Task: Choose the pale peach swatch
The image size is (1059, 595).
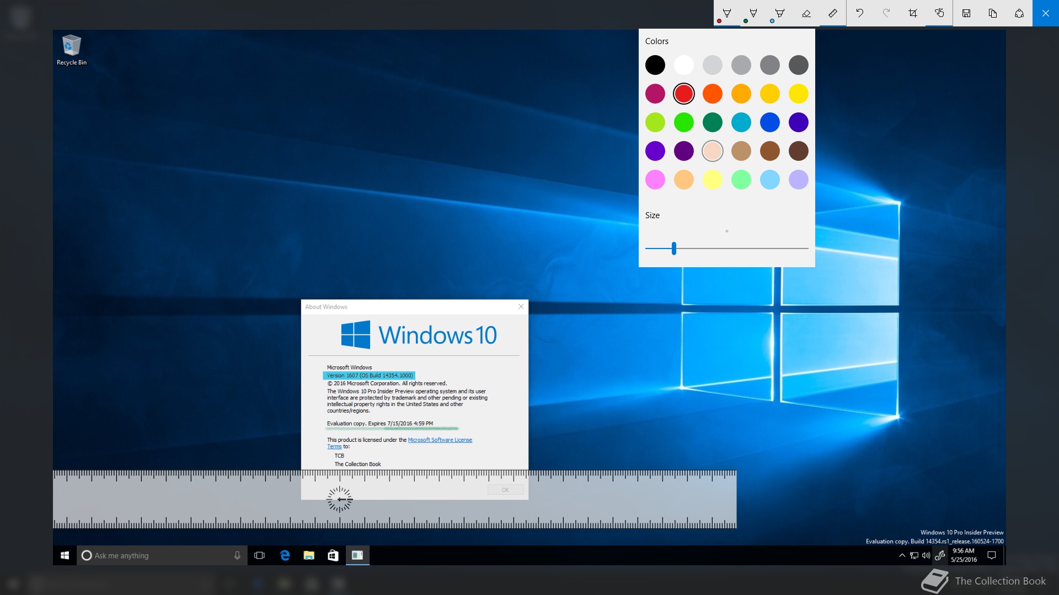Action: click(x=713, y=151)
